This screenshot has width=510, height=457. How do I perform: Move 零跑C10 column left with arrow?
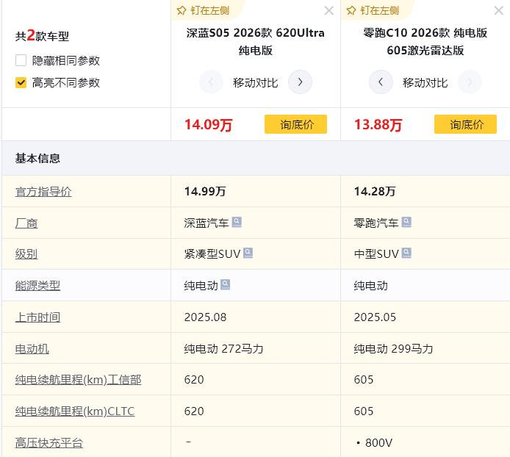click(380, 82)
